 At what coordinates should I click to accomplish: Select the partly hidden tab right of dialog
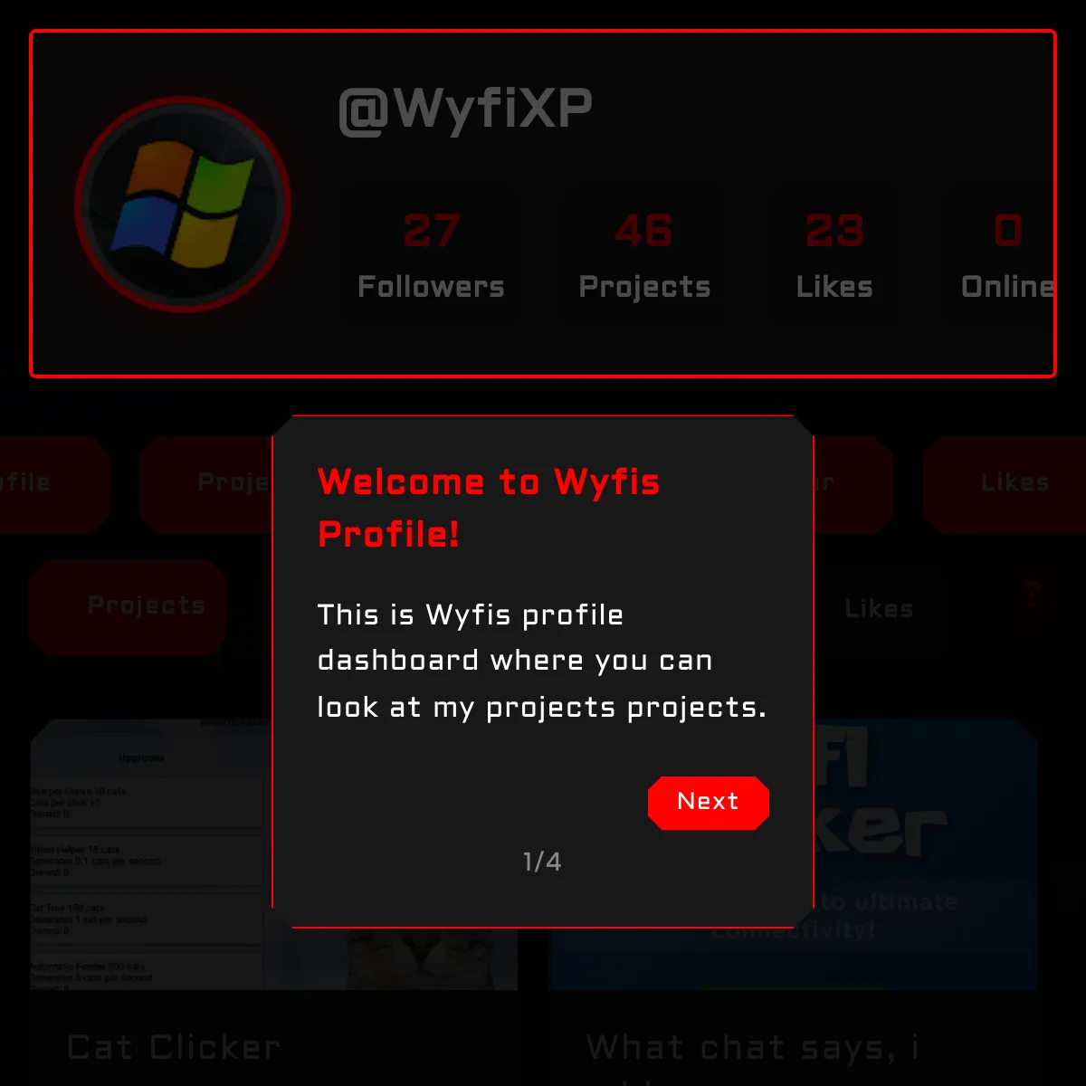click(853, 484)
